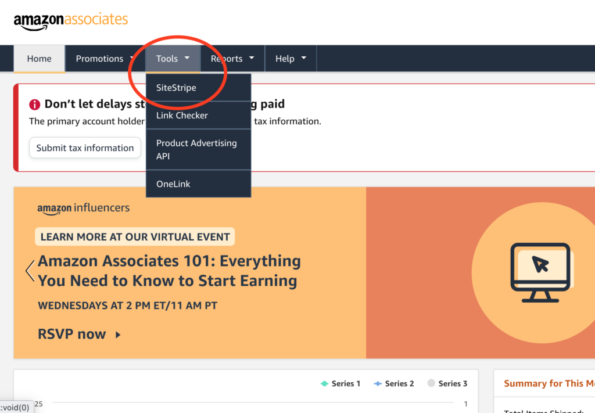The height and width of the screenshot is (413, 595).
Task: Click the monitor illustration in the banner
Action: tap(540, 272)
